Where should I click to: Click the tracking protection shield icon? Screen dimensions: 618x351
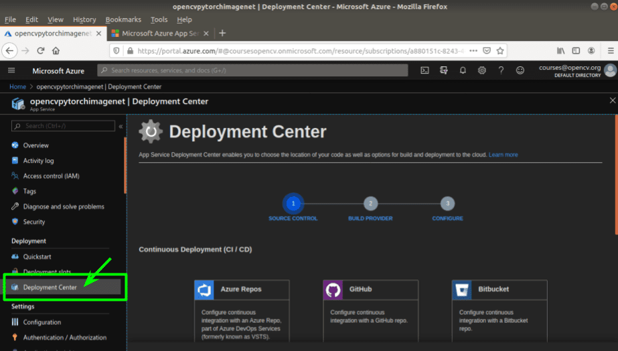click(117, 50)
